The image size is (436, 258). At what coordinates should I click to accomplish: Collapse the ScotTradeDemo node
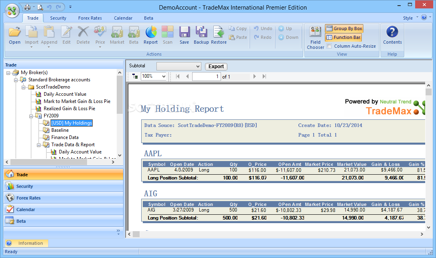tap(24, 87)
